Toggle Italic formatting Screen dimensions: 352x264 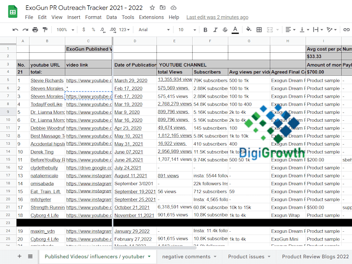point(215,30)
